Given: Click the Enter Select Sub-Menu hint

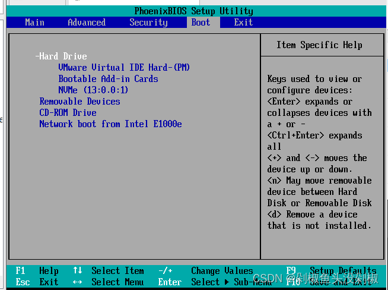Looking at the screenshot, I should click(x=215, y=282).
